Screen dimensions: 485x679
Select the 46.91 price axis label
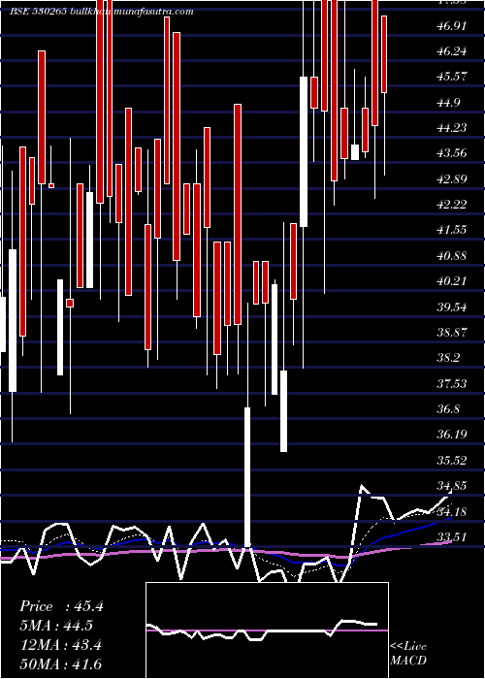[452, 26]
